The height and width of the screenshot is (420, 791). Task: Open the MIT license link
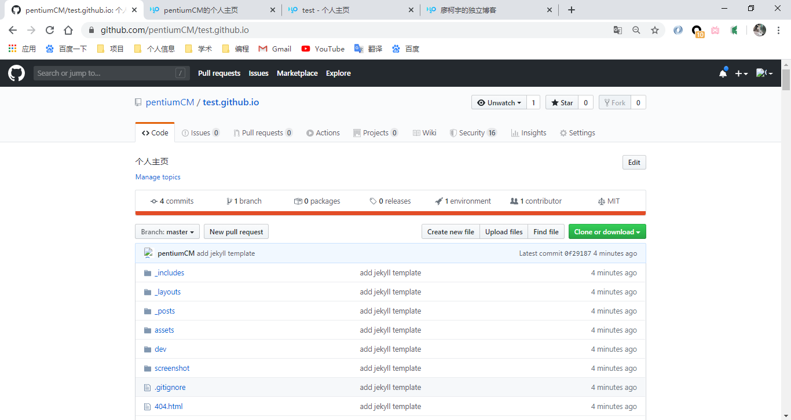tap(609, 201)
